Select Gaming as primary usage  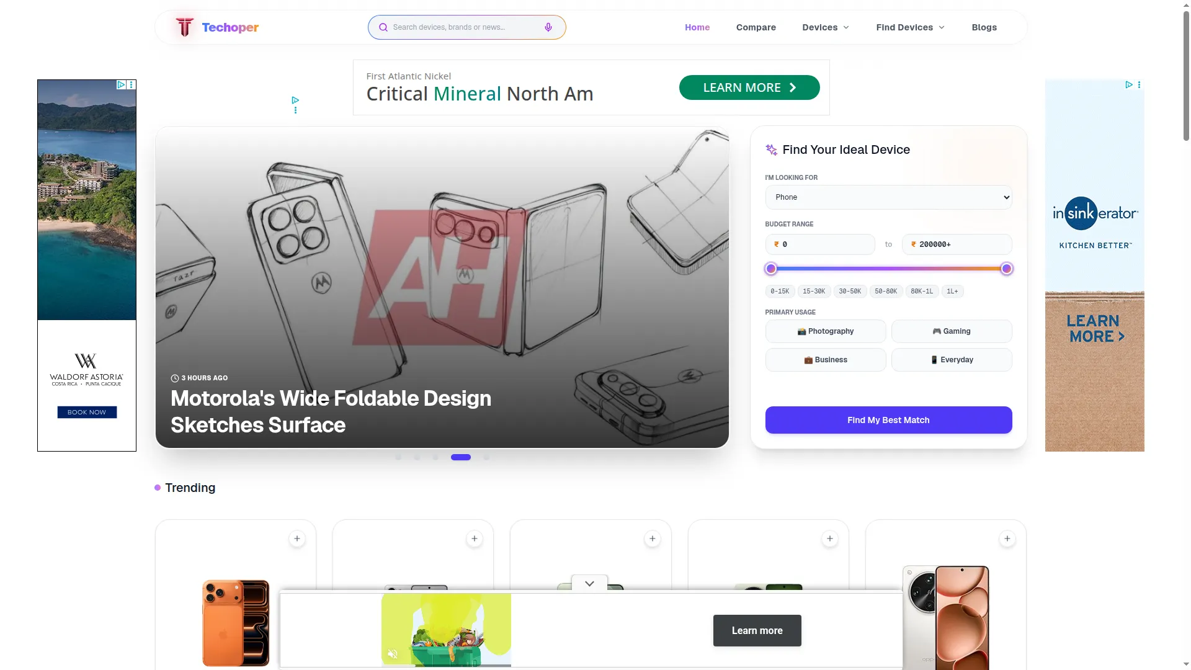[x=952, y=331]
